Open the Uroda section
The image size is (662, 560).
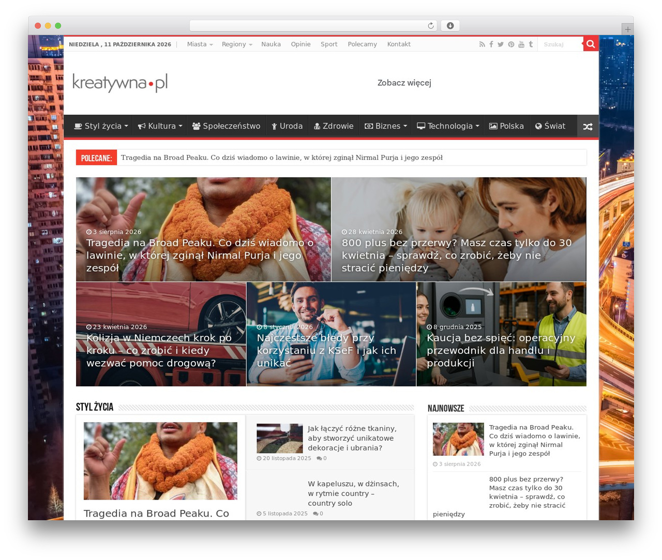[x=287, y=126]
